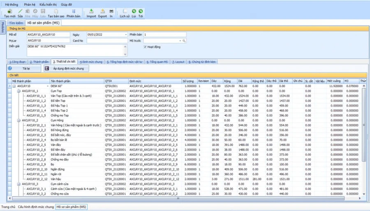Click the Phiên bản version icon
Screen dimensions: 370x211
(74, 11)
